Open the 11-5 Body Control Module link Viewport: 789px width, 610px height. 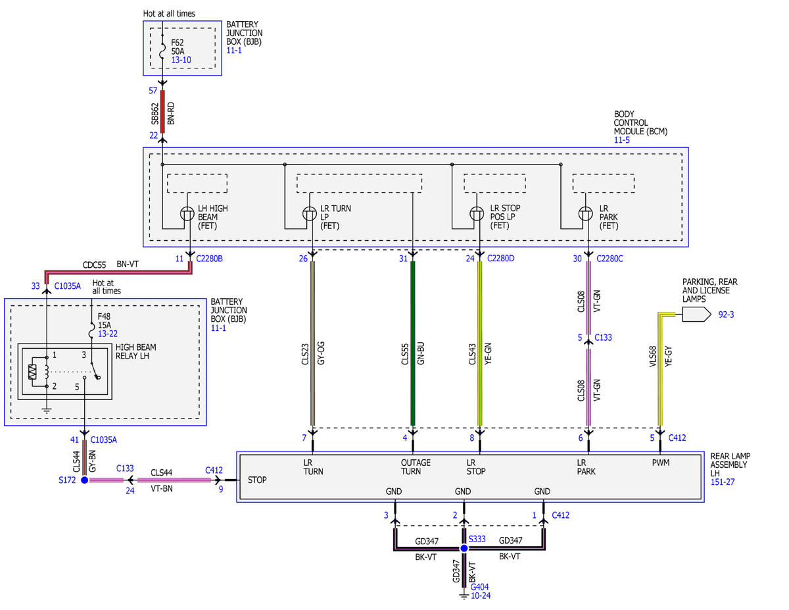click(x=622, y=140)
